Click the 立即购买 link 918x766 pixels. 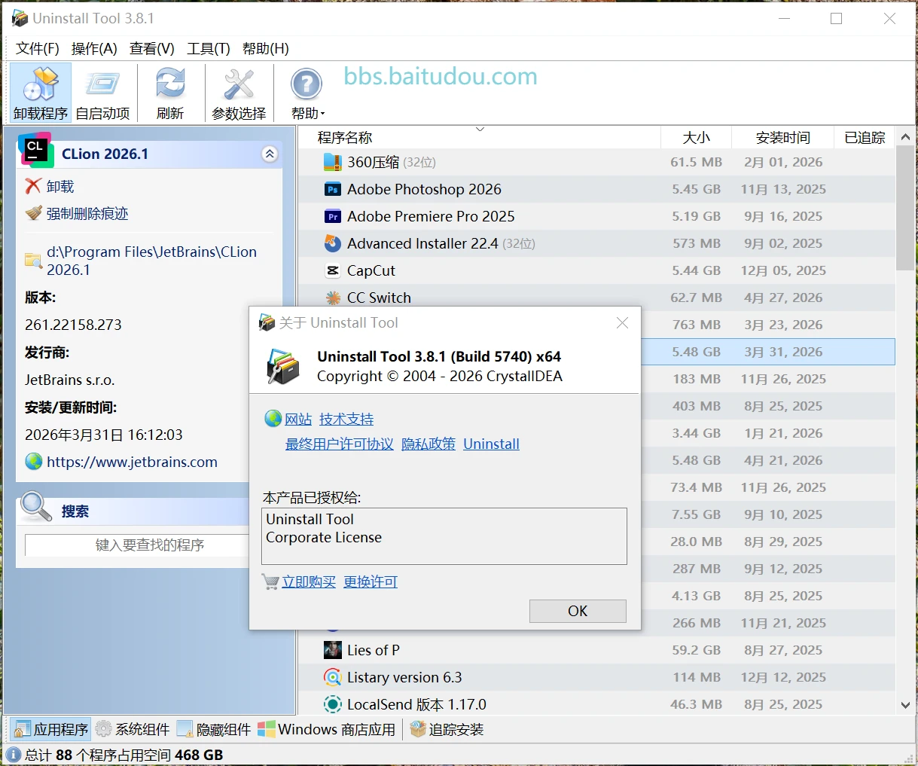(x=309, y=581)
